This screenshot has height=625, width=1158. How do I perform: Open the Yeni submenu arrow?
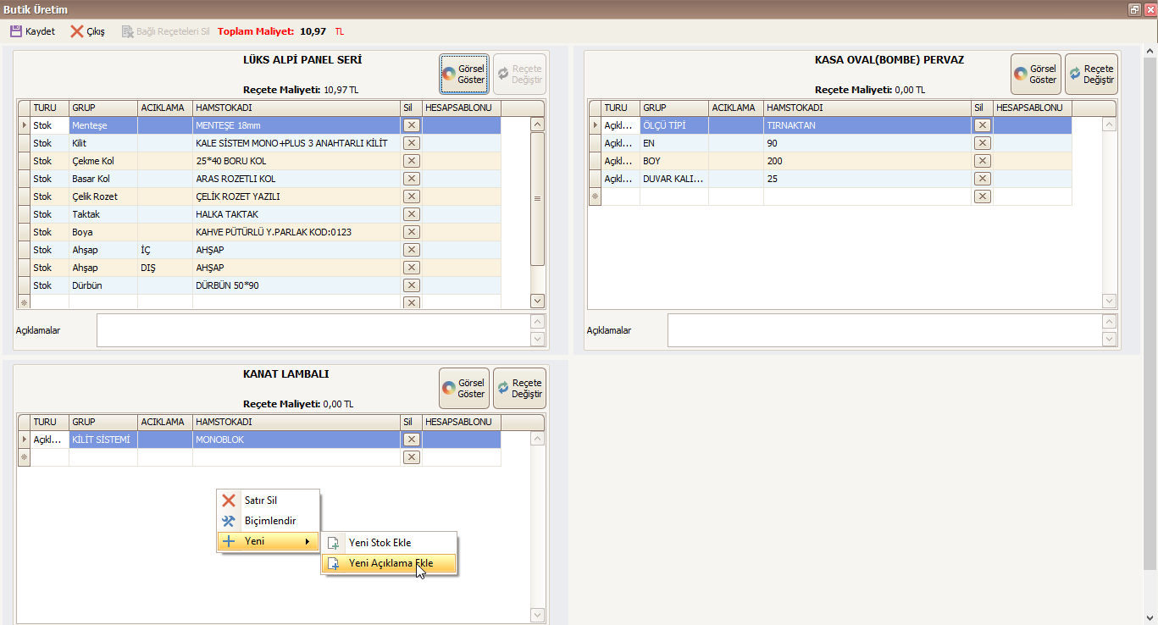[x=307, y=541]
